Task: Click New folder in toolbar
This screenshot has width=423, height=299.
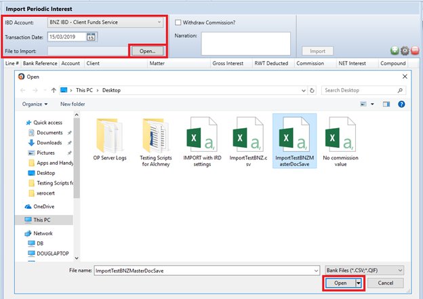Action: [x=73, y=104]
